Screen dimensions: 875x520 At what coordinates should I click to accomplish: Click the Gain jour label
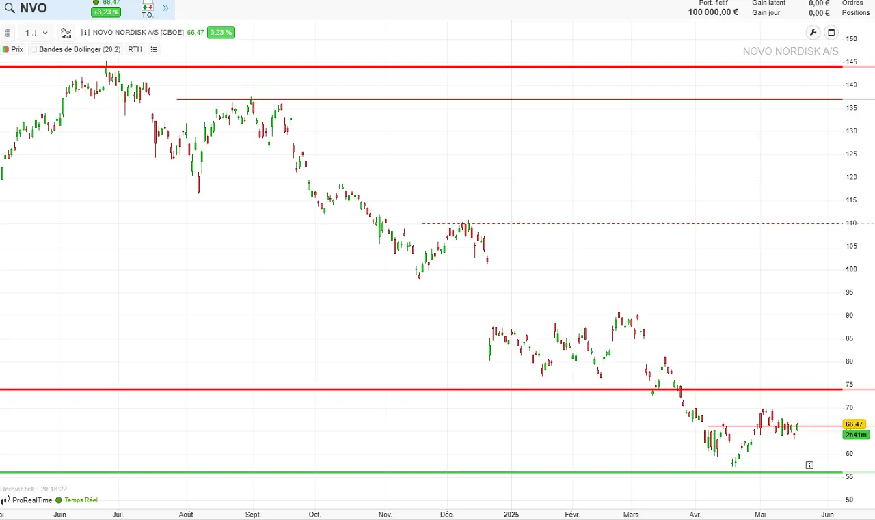766,12
